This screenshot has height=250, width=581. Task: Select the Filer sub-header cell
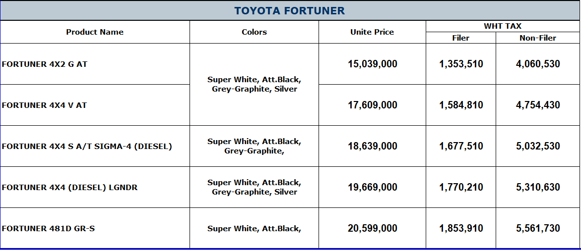tap(460, 38)
